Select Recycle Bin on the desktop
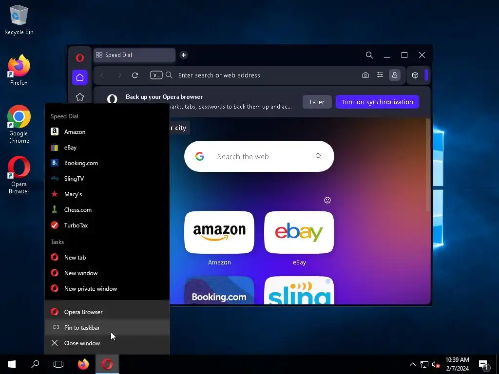The width and height of the screenshot is (499, 374). 19,19
